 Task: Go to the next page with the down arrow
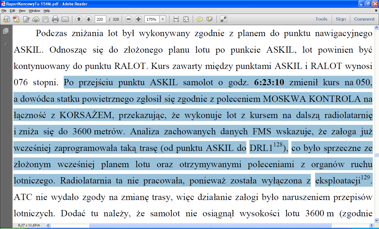click(89, 19)
